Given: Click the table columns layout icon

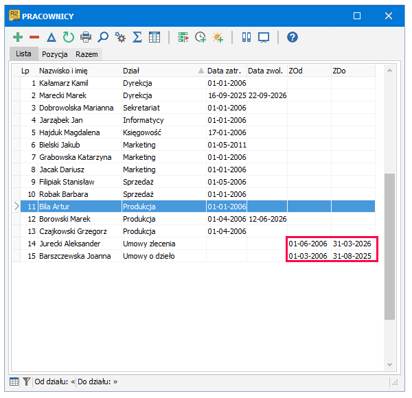Looking at the screenshot, I should coord(154,37).
